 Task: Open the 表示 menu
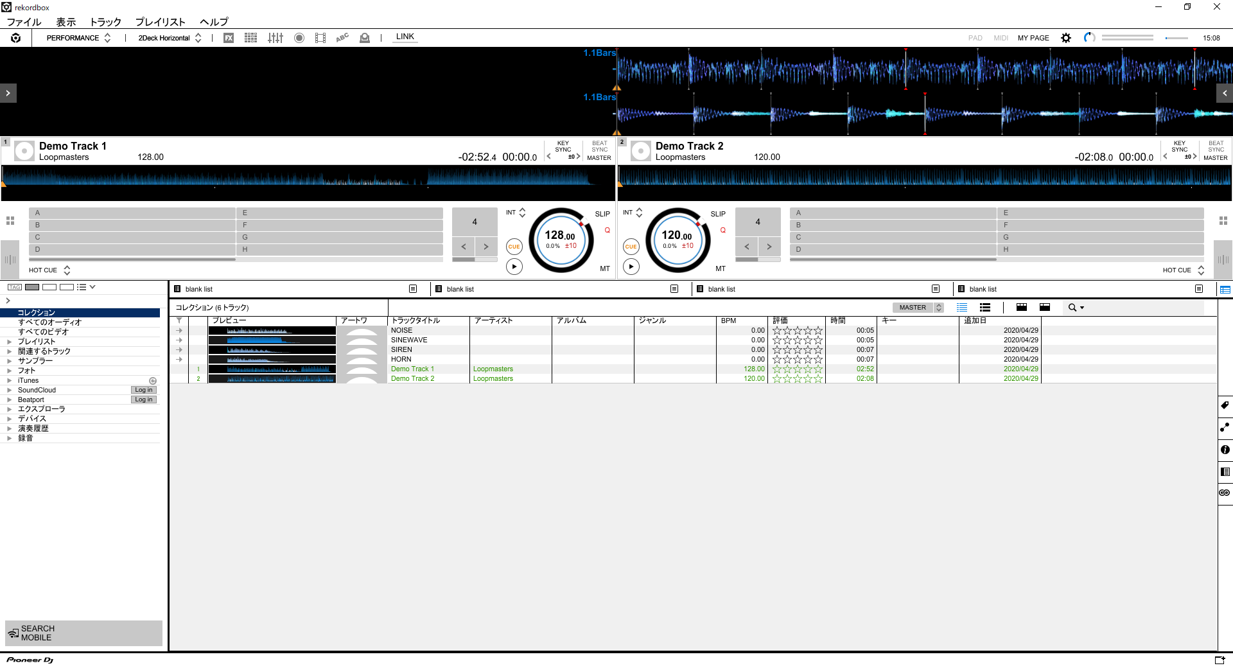click(x=66, y=22)
